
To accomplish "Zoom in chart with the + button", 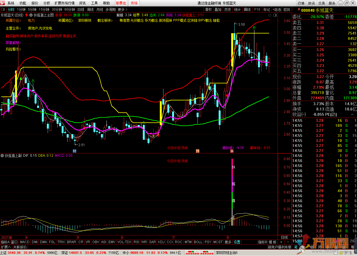I will click(281, 242).
